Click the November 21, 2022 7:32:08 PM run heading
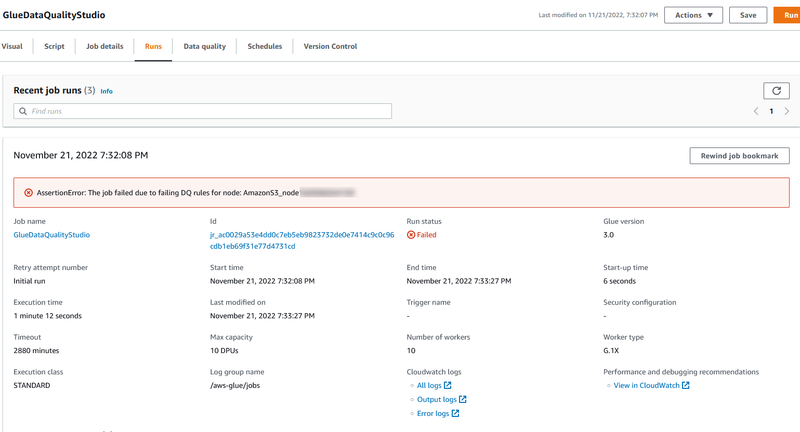The height and width of the screenshot is (432, 800). (x=81, y=155)
